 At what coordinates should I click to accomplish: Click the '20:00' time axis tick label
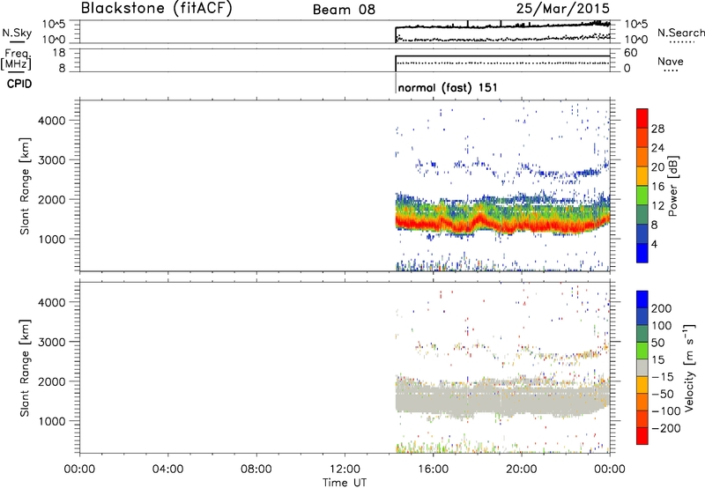[x=522, y=470]
